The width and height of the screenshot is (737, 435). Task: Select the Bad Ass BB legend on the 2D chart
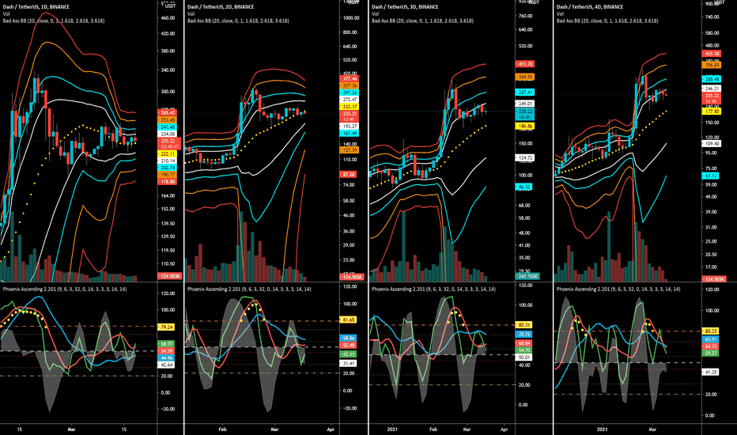(238, 21)
